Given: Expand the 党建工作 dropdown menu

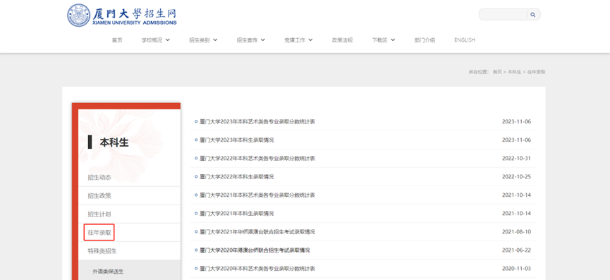Looking at the screenshot, I should (x=298, y=40).
